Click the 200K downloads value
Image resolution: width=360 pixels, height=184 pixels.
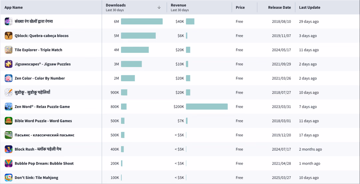pyautogui.click(x=115, y=164)
